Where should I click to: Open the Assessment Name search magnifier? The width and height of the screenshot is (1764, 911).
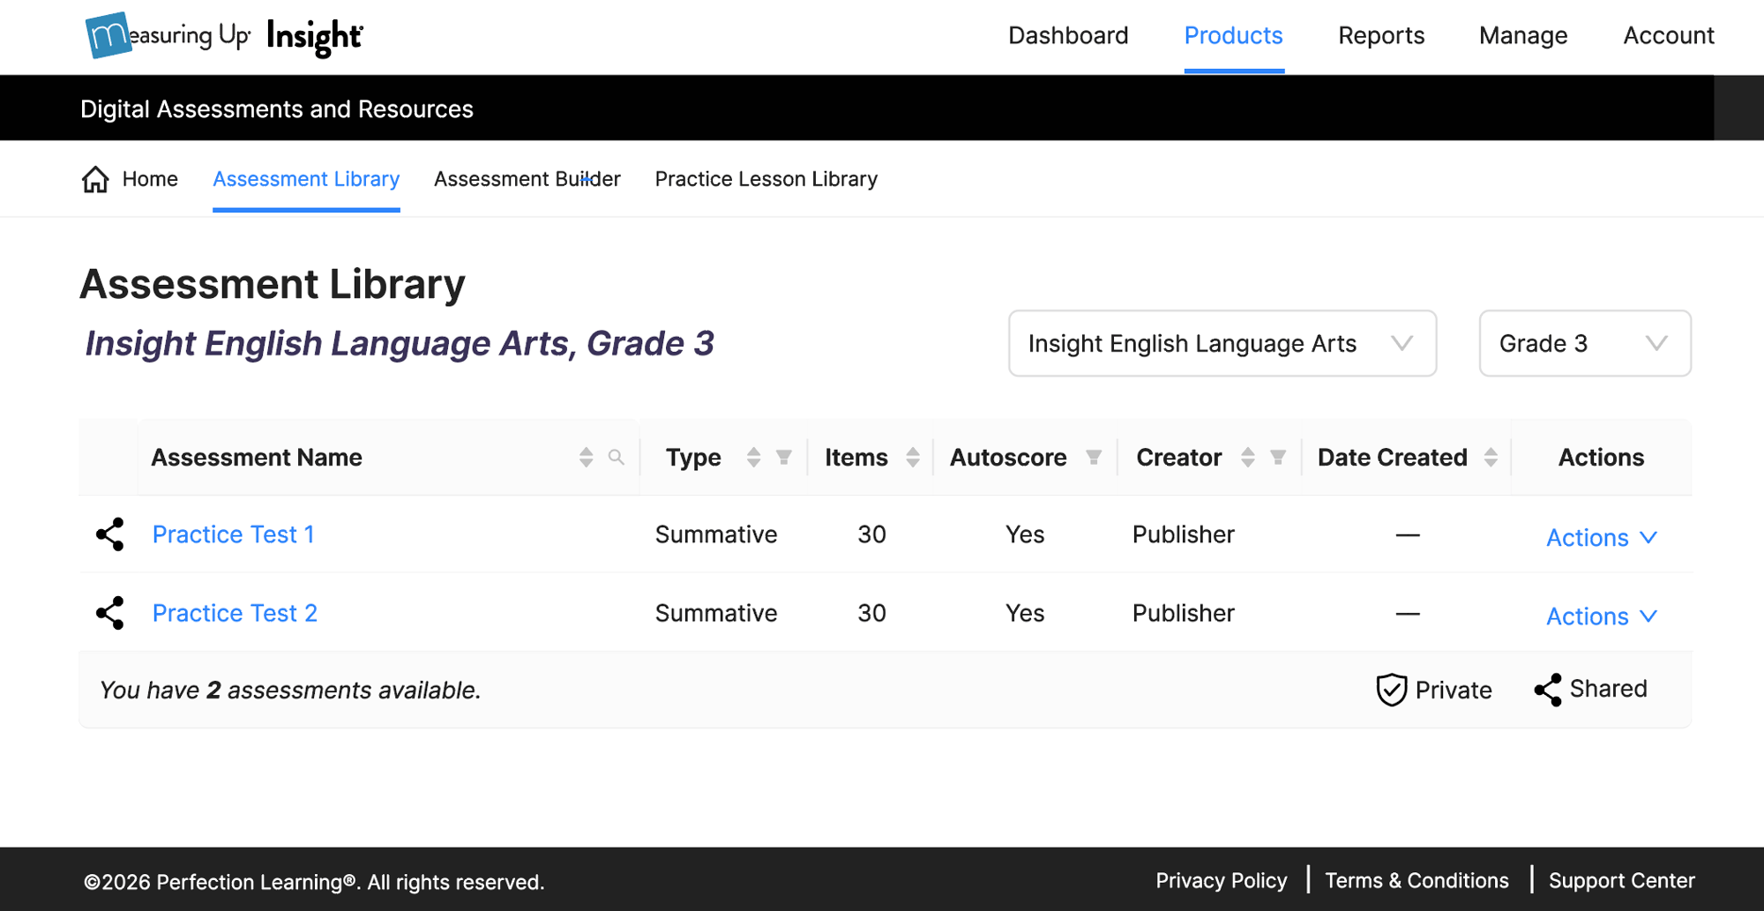pos(617,457)
